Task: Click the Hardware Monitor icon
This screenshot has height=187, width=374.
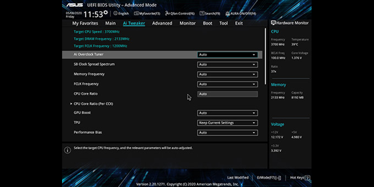Action: click(273, 23)
